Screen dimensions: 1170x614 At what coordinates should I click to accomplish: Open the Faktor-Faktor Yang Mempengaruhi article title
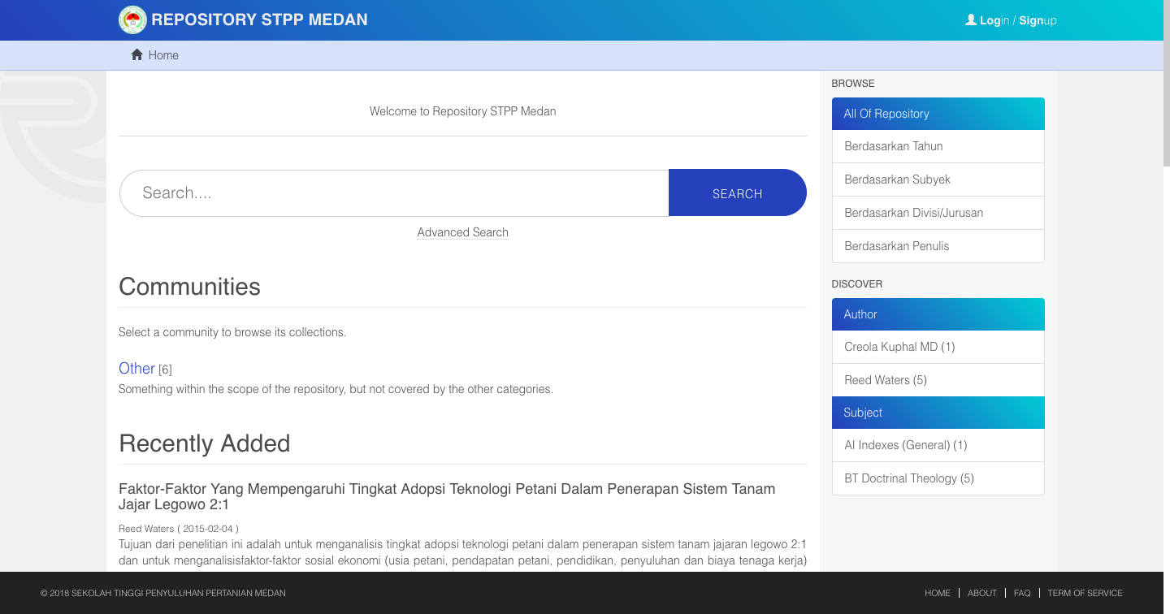coord(447,496)
